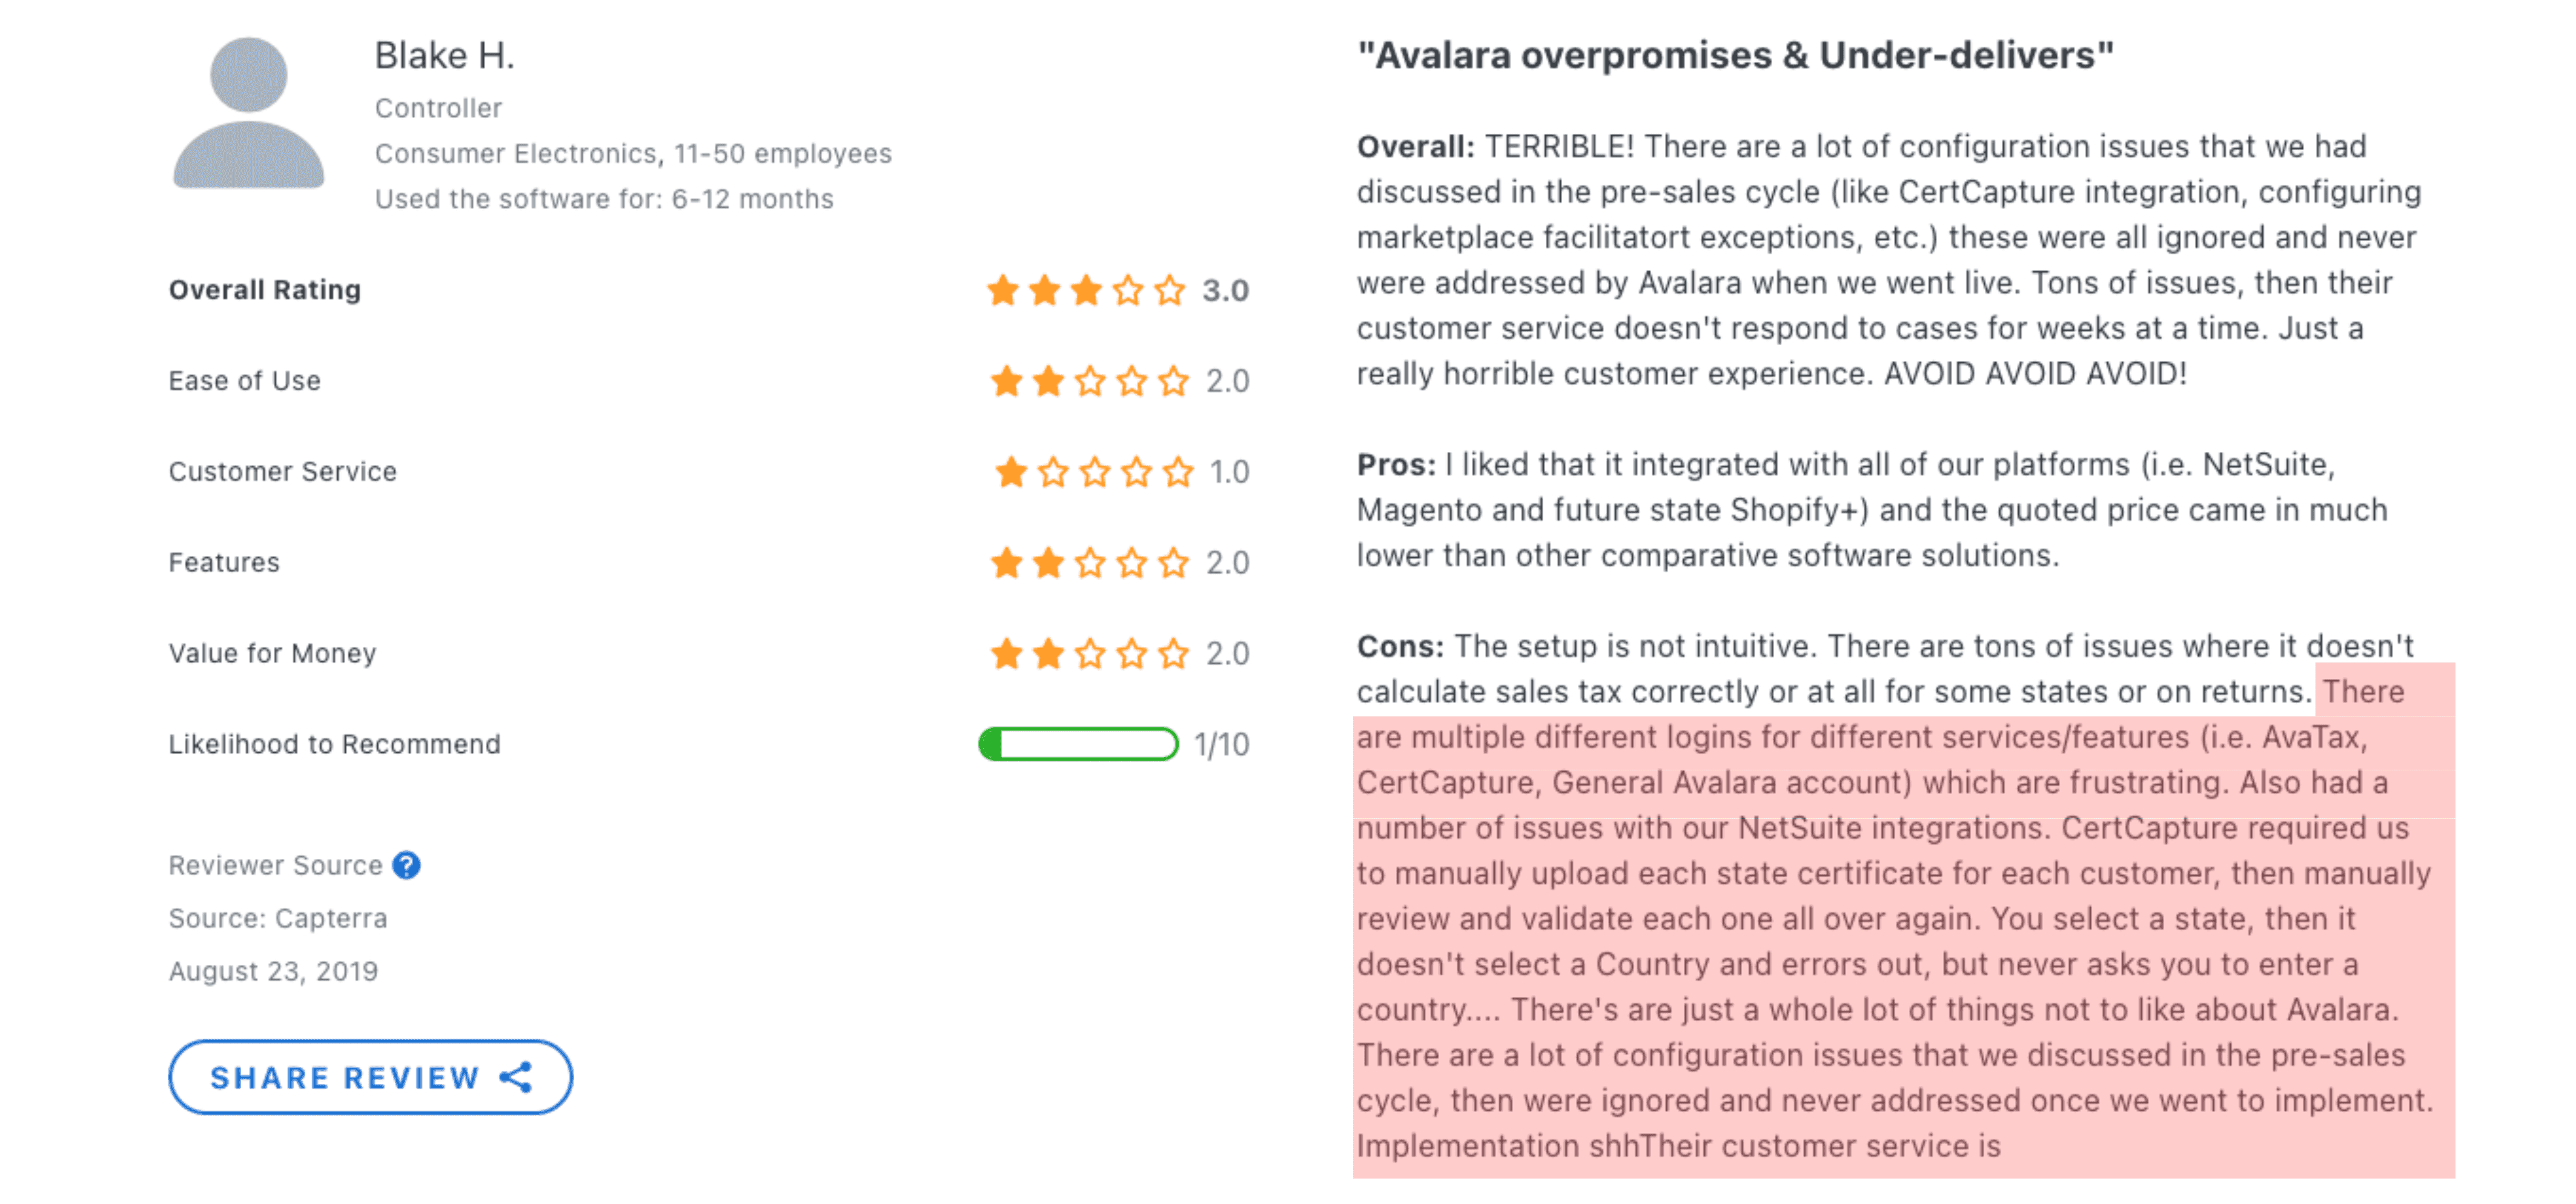Click the share icon inside Share Review button
Viewport: 2576px width, 1204px height.
pos(516,1077)
